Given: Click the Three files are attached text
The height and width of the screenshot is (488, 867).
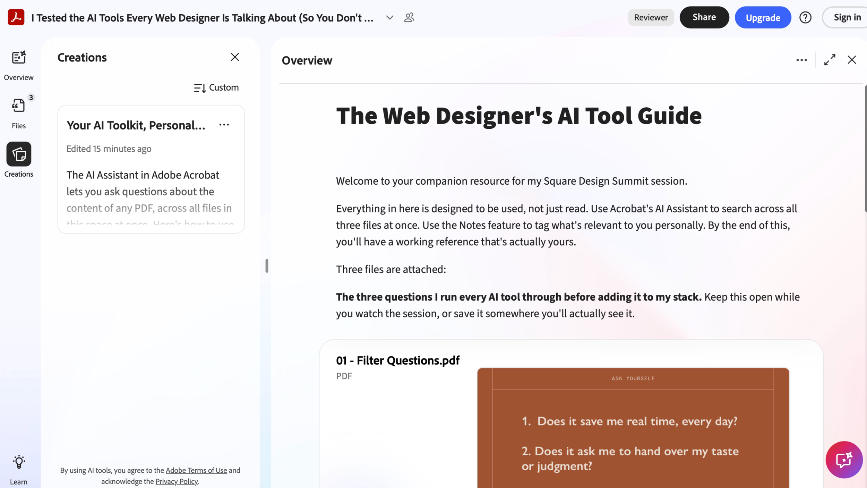Looking at the screenshot, I should (391, 269).
